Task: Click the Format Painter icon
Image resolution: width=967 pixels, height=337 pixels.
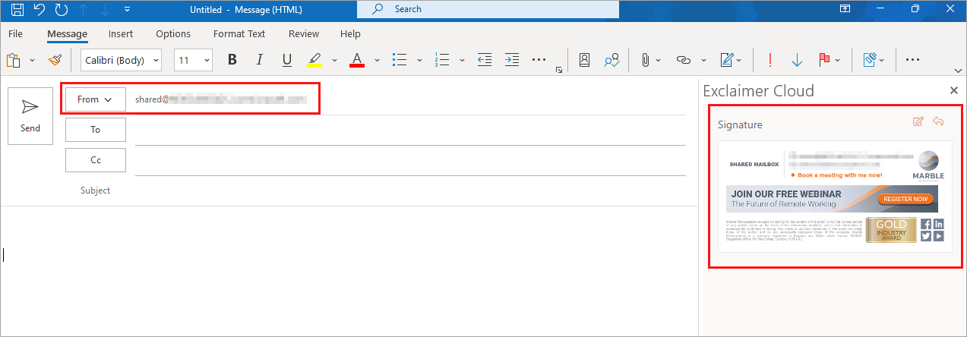Action: point(55,60)
